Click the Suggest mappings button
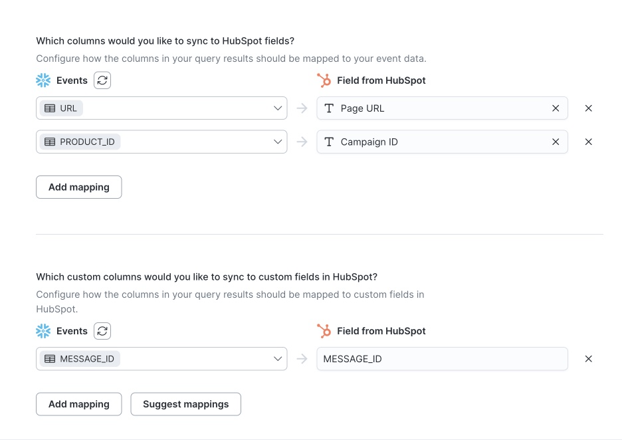Image resolution: width=622 pixels, height=440 pixels. click(x=185, y=404)
